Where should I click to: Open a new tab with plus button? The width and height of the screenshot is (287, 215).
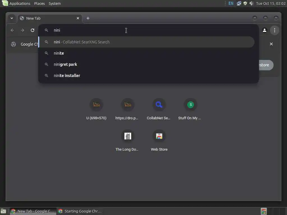(88, 18)
